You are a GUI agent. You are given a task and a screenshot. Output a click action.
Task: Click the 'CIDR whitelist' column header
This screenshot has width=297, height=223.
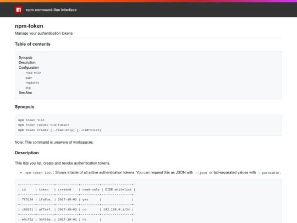(x=118, y=189)
